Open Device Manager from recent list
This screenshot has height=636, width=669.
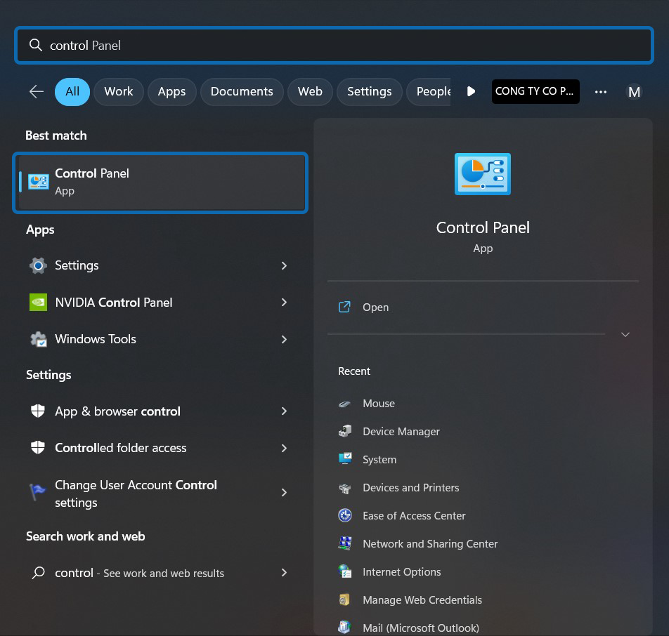(401, 432)
